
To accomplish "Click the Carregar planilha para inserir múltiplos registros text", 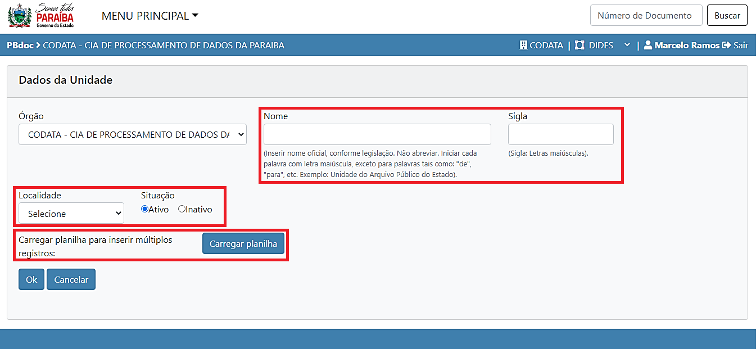I will click(x=96, y=246).
